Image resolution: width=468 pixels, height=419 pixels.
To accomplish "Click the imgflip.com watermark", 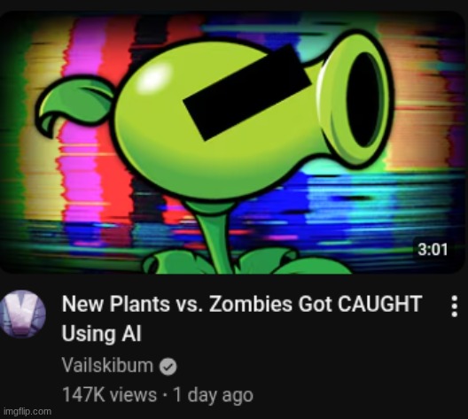I will click(27, 412).
